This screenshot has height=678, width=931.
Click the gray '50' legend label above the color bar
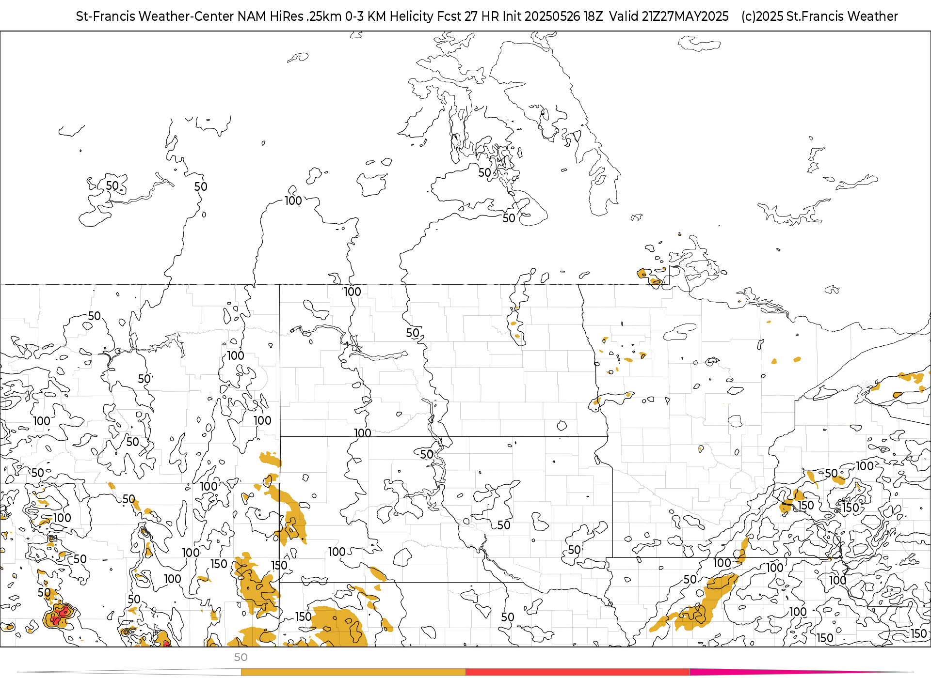(241, 657)
